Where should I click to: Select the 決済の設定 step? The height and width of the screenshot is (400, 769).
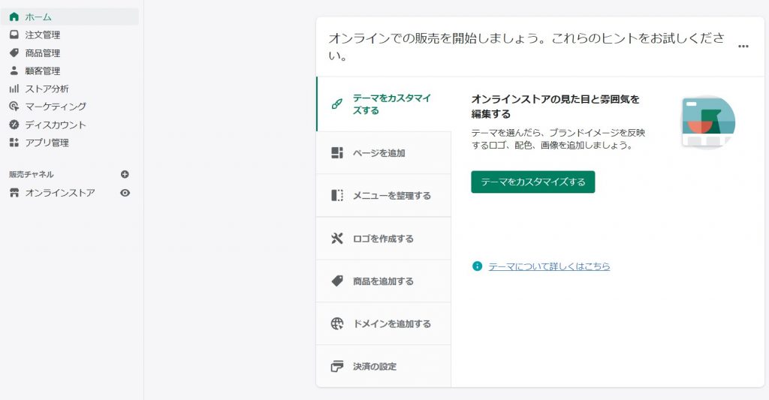[x=384, y=366]
